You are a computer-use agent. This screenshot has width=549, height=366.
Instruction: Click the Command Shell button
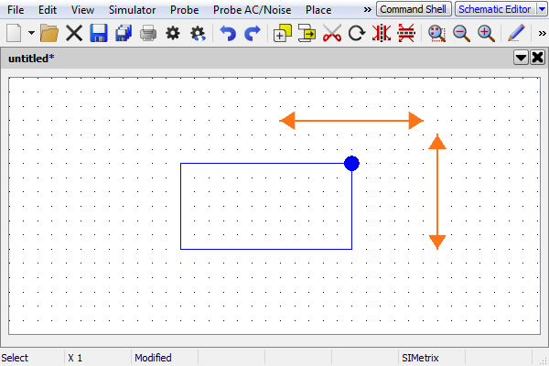coord(414,9)
